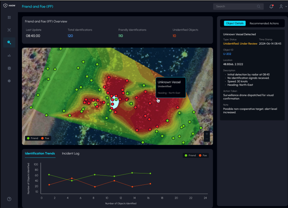Viewport: 288px width, 208px height.
Task: Open the network hub sidebar icon
Action: (9, 81)
